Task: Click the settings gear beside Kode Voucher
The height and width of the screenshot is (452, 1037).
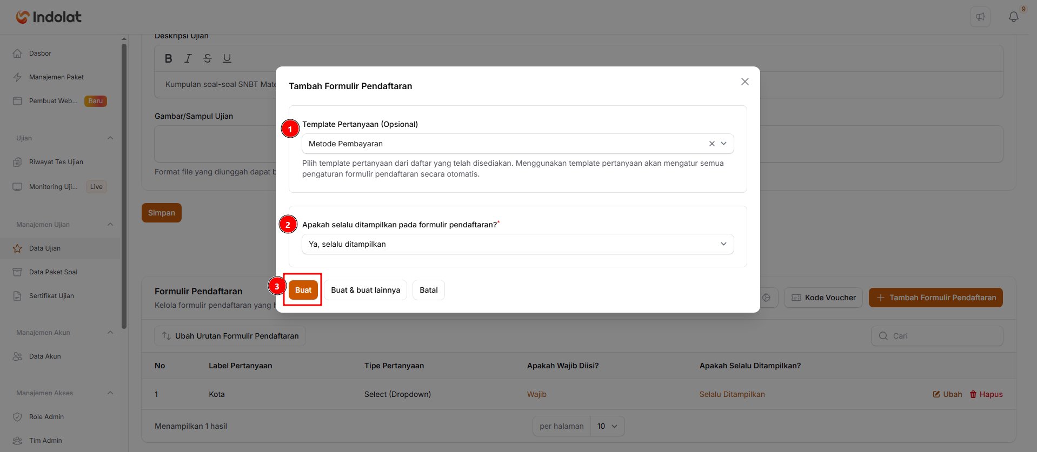Action: click(766, 298)
